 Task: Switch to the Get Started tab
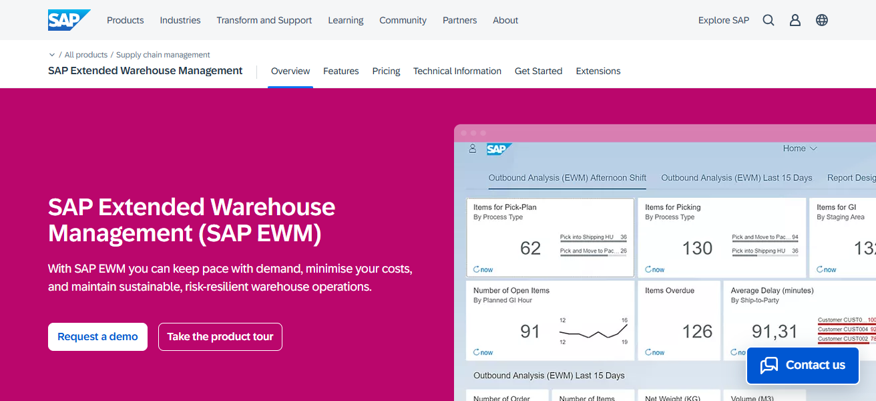coord(539,71)
